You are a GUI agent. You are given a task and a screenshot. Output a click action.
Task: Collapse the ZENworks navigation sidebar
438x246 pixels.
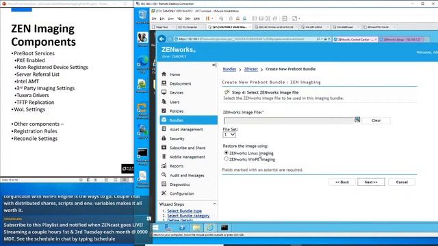[214, 65]
